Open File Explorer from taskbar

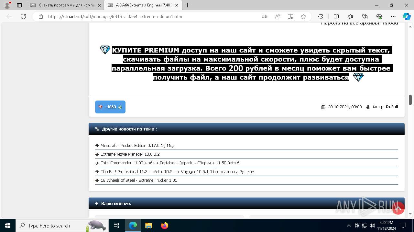point(148,226)
